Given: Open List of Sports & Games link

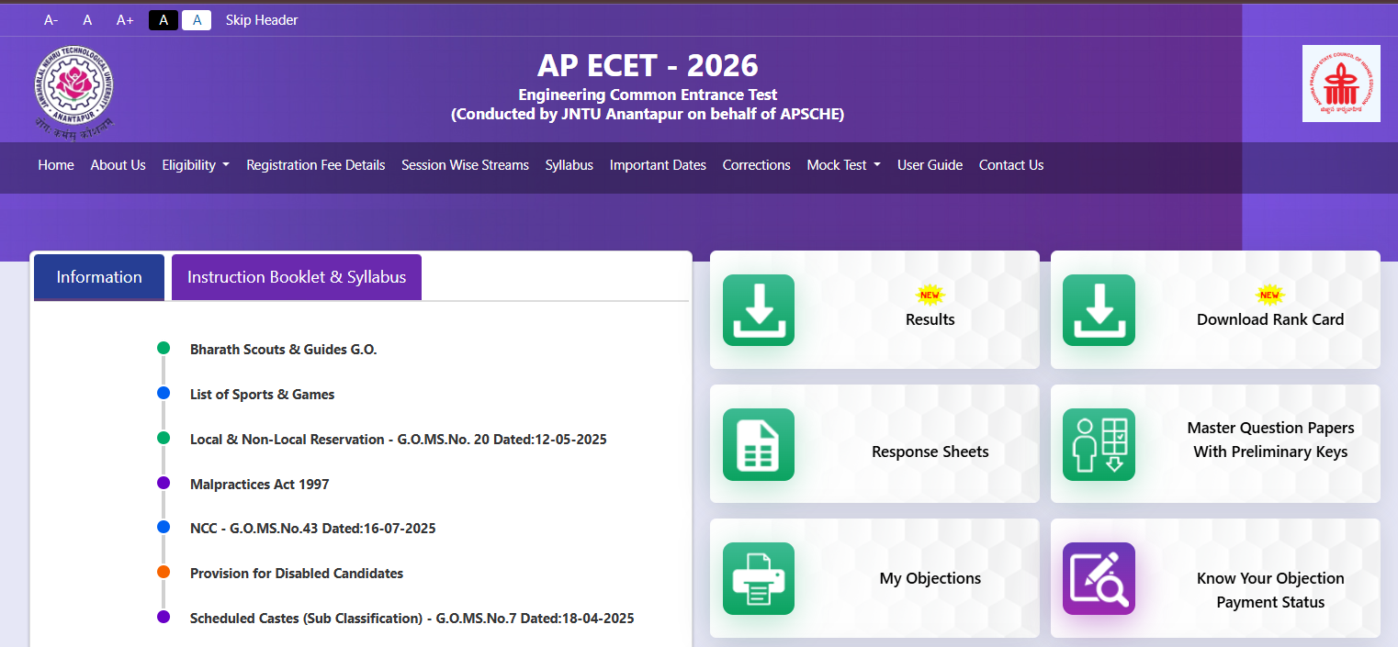Looking at the screenshot, I should pyautogui.click(x=262, y=395).
